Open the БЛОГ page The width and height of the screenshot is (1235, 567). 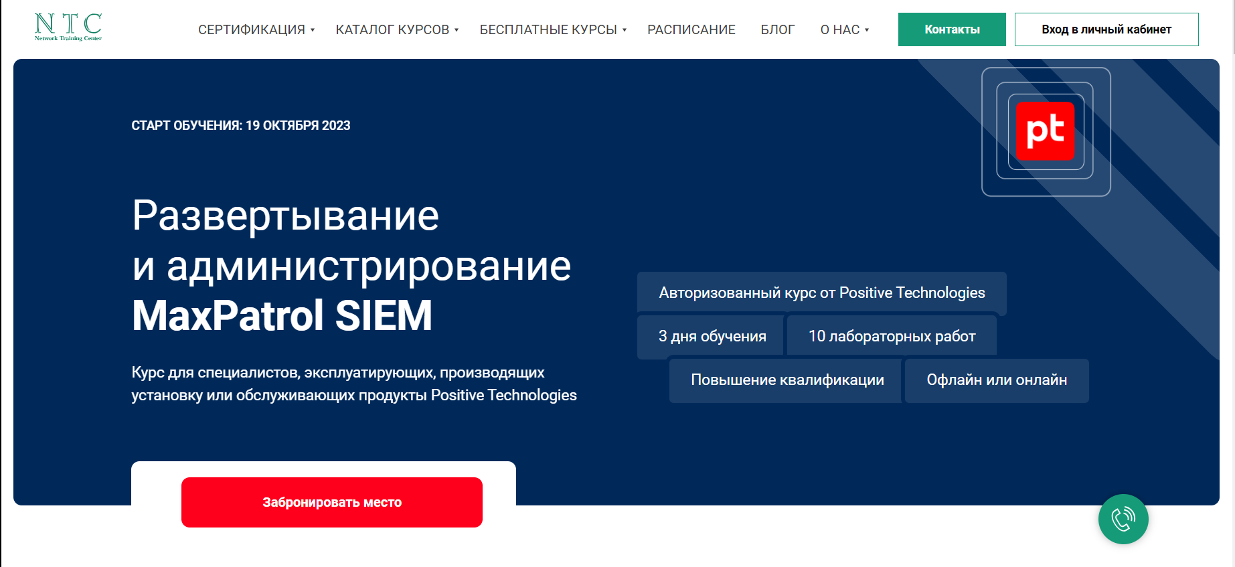point(778,29)
